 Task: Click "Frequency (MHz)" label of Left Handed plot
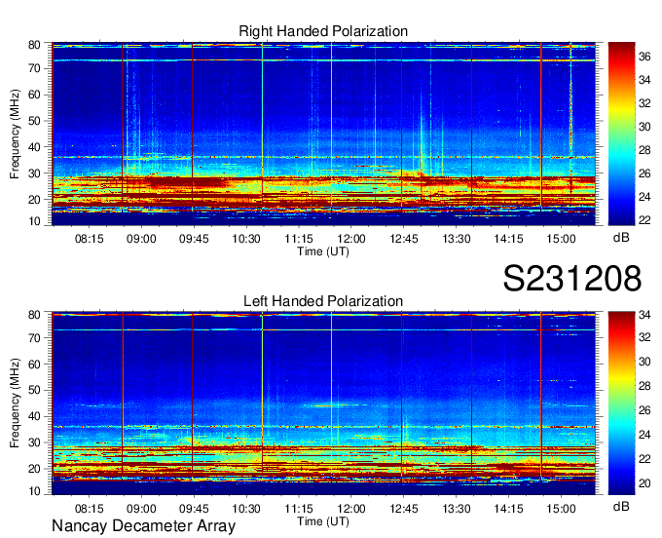pos(15,403)
